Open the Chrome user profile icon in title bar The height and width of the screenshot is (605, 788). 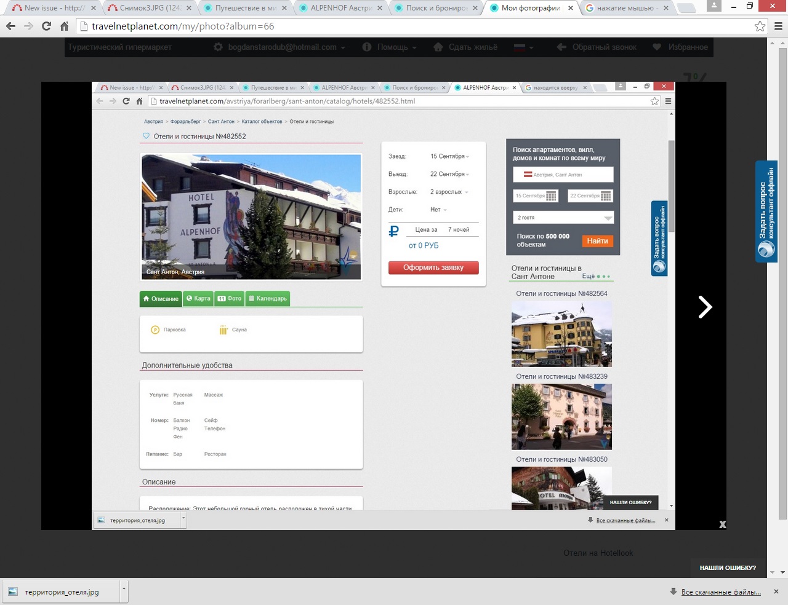[x=714, y=6]
